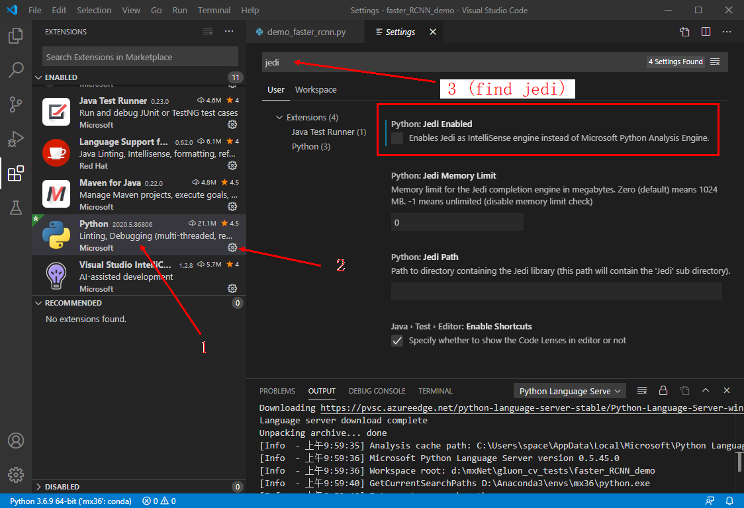Open Settings as JSON via the editor icon
This screenshot has height=508, width=744.
684,31
